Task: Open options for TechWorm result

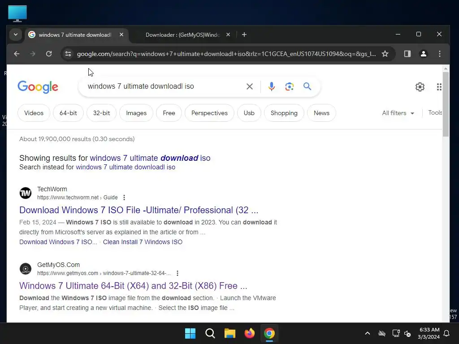Action: 124,198
